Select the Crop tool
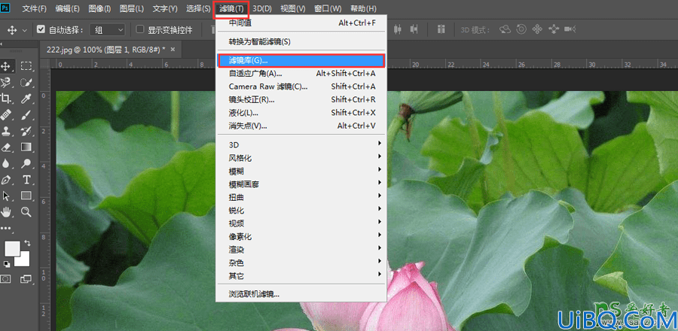 [x=6, y=99]
